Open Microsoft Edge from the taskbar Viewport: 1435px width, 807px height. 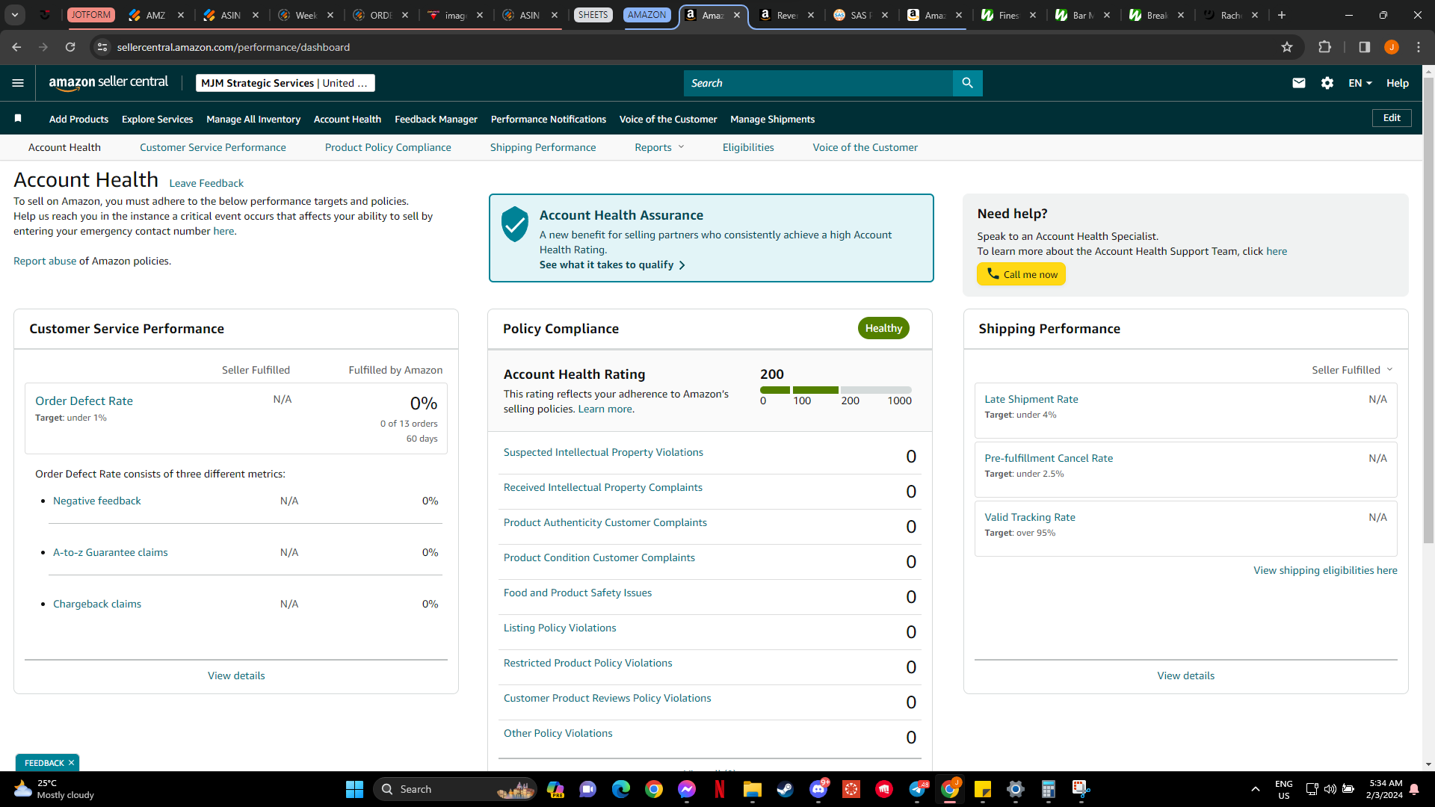(x=621, y=789)
